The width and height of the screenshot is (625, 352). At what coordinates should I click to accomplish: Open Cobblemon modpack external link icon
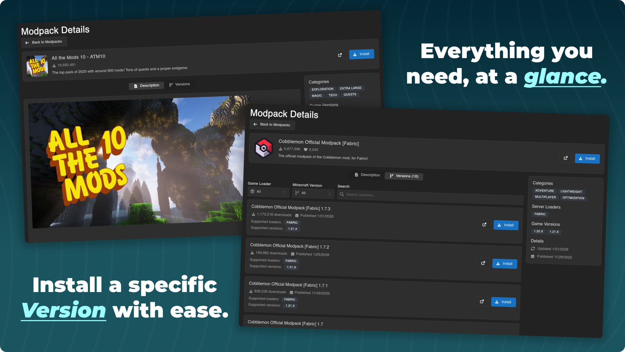(565, 158)
